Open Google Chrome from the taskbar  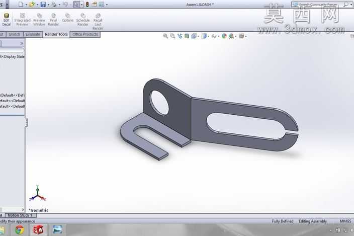(x=20, y=230)
